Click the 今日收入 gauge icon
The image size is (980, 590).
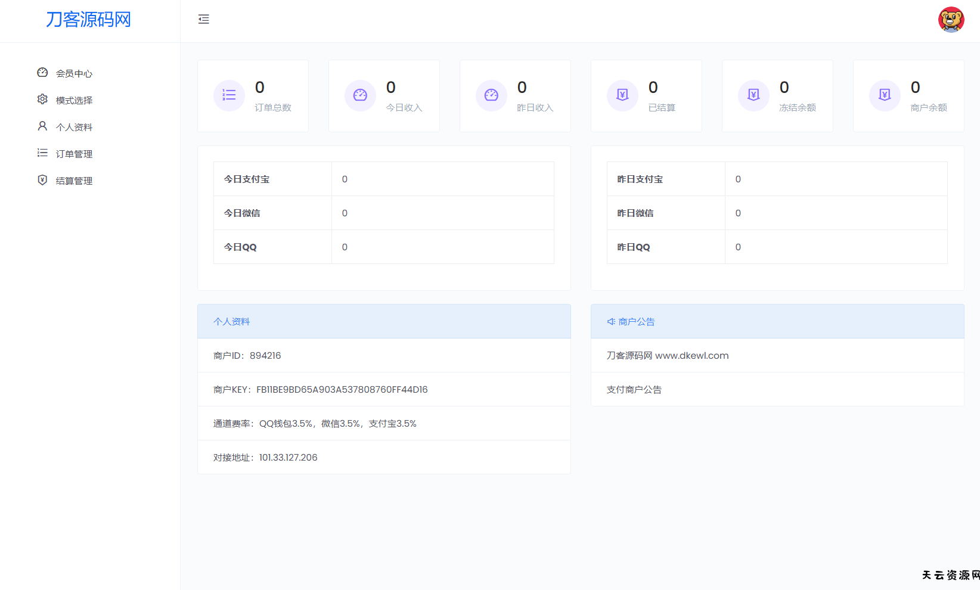[360, 95]
